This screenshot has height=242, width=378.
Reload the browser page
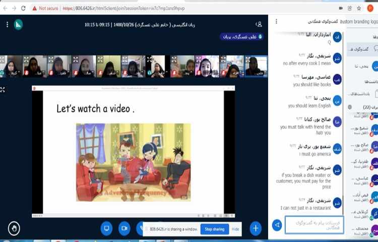(23, 8)
